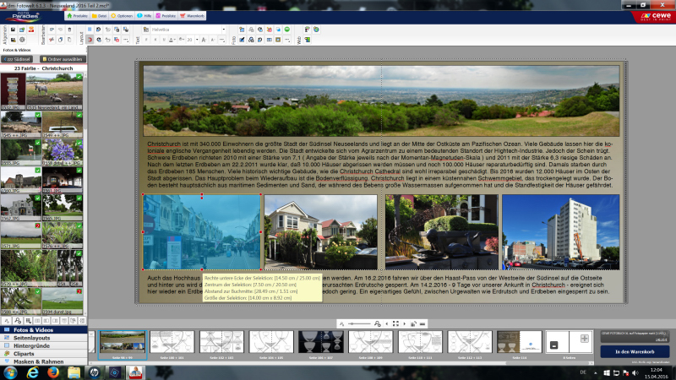676x380 pixels.
Task: Click the Warenkorb button in top bar
Action: [194, 16]
